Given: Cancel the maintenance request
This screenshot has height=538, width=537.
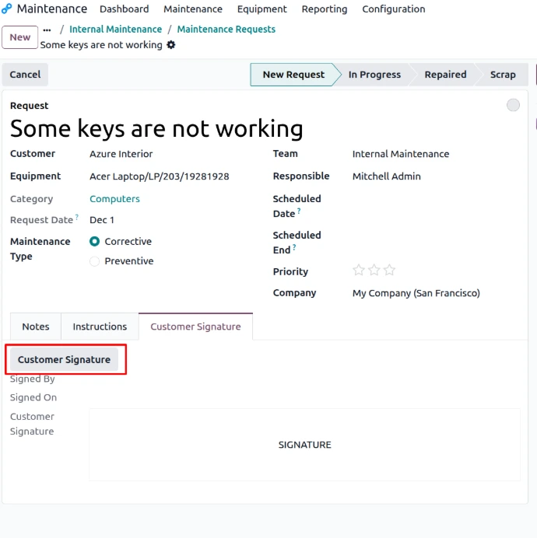Looking at the screenshot, I should (25, 75).
